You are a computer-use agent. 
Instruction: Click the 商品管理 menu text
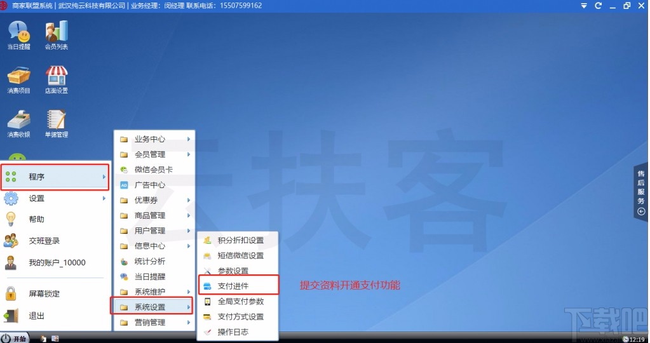pos(150,215)
